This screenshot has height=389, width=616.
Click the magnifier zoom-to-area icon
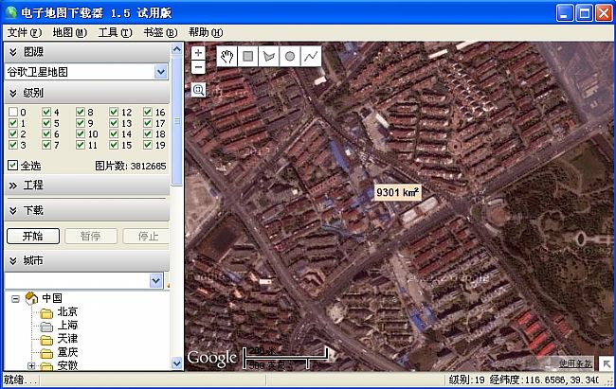[198, 90]
